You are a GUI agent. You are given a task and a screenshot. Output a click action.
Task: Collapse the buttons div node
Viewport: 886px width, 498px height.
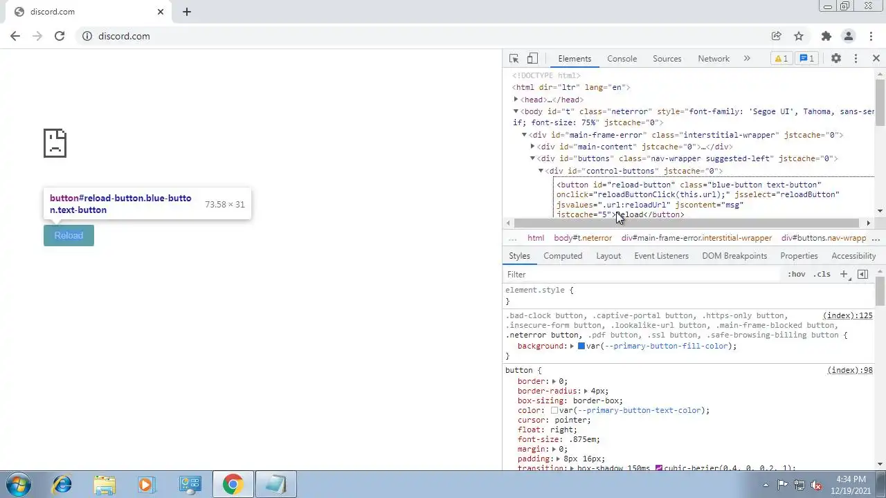click(x=532, y=158)
